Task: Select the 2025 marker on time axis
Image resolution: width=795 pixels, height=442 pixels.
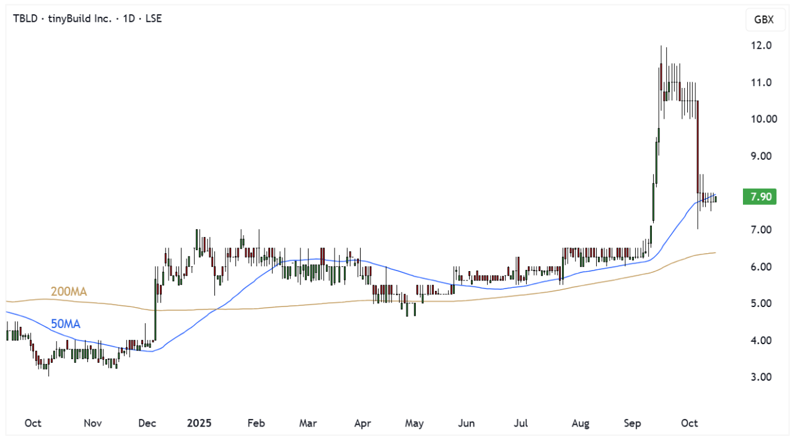Action: click(x=199, y=423)
